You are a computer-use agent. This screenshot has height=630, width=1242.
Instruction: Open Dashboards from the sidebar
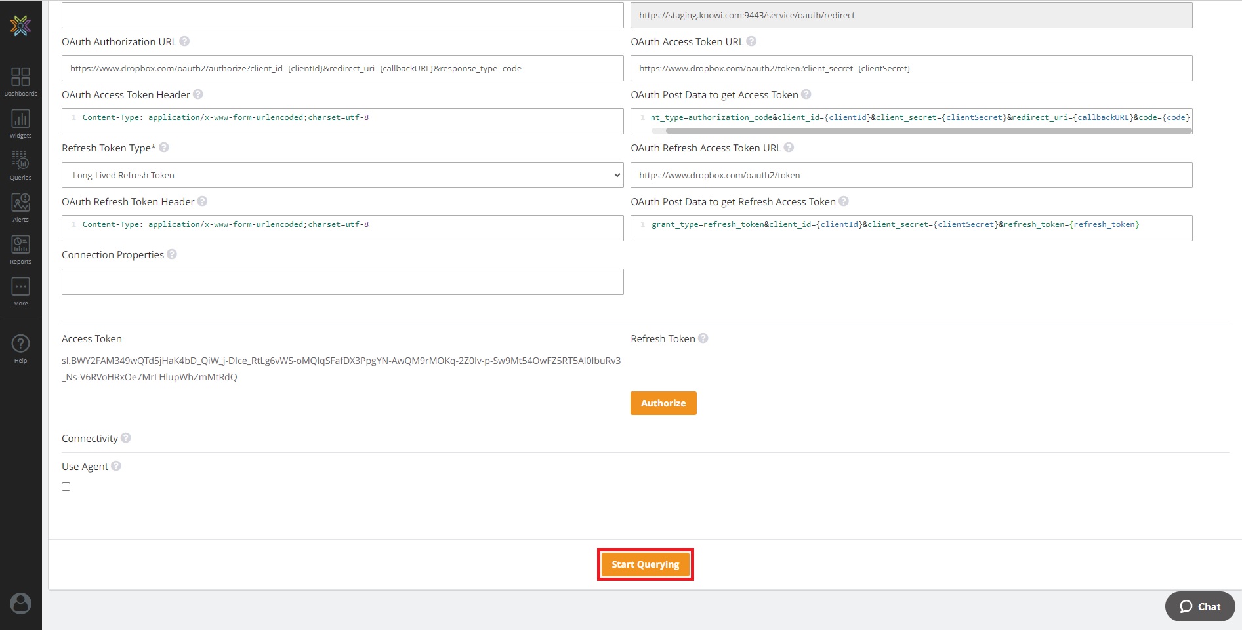coord(20,81)
